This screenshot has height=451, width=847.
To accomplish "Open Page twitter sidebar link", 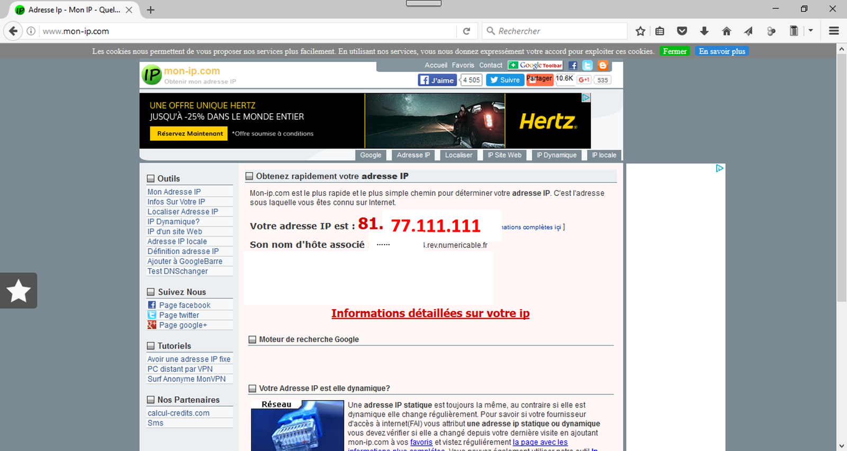I will [x=179, y=315].
